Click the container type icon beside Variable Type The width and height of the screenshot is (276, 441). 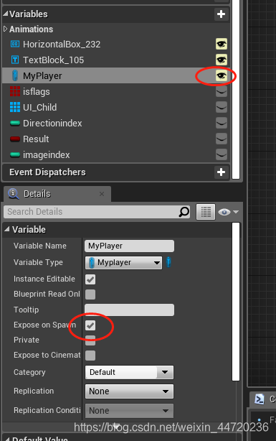pos(168,262)
